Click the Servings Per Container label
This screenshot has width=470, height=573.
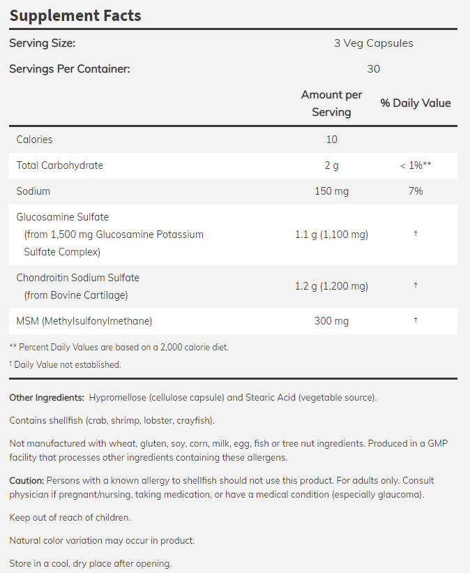[70, 69]
